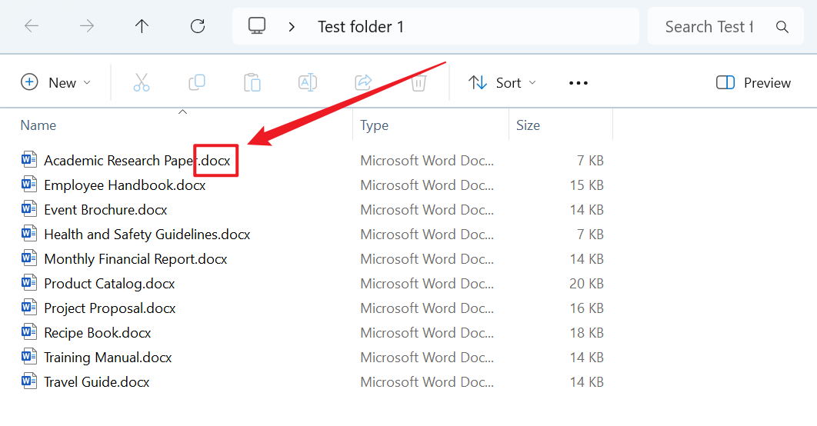
Task: Click the Cut scissors icon
Action: click(x=142, y=83)
